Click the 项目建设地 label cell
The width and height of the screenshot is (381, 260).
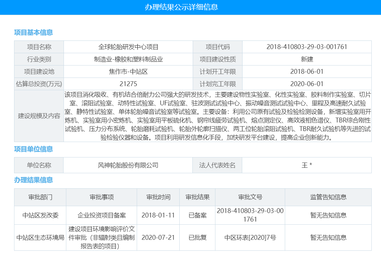39,72
